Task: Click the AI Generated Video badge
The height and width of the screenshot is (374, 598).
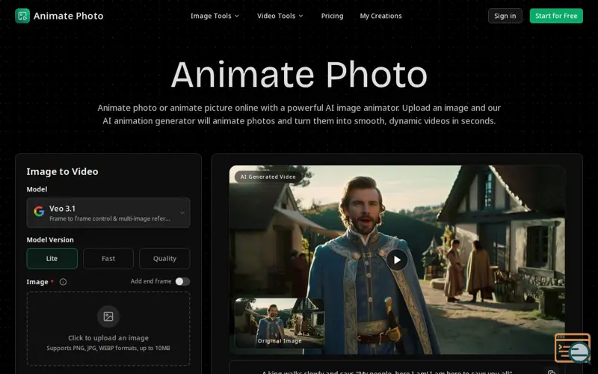Action: 268,177
